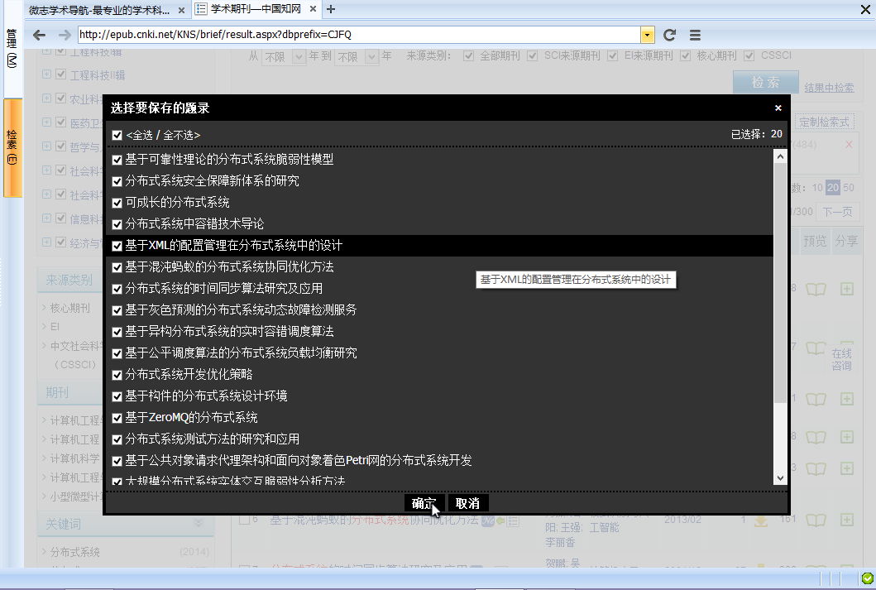The width and height of the screenshot is (876, 590).
Task: Click the dialog list scroll-up arrow
Action: 781,156
